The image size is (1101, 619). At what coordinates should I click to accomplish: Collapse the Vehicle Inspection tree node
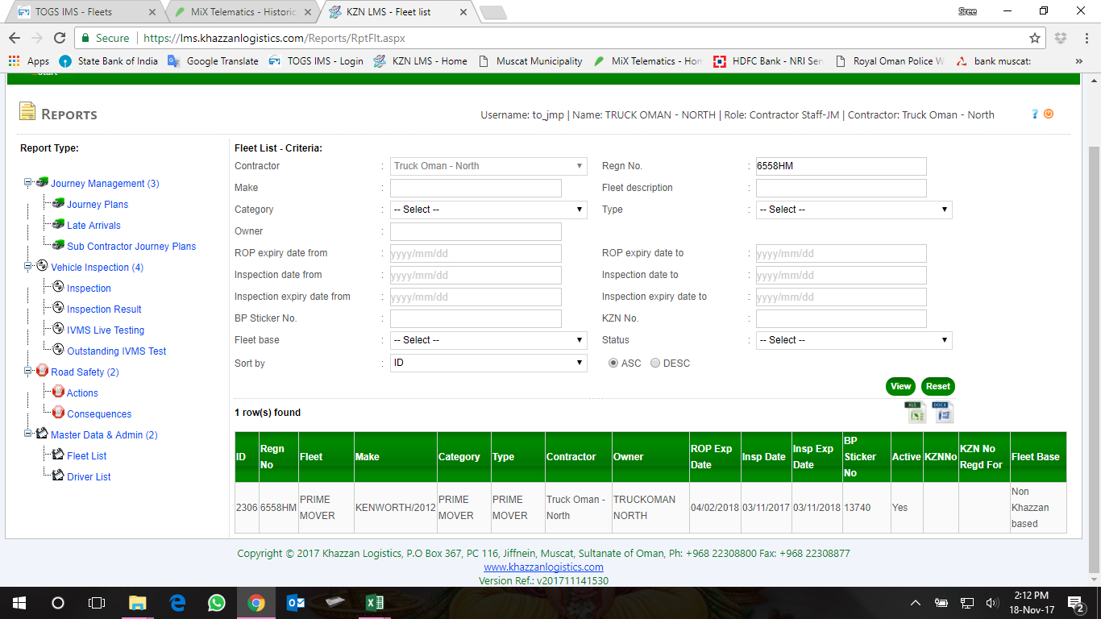tap(28, 267)
